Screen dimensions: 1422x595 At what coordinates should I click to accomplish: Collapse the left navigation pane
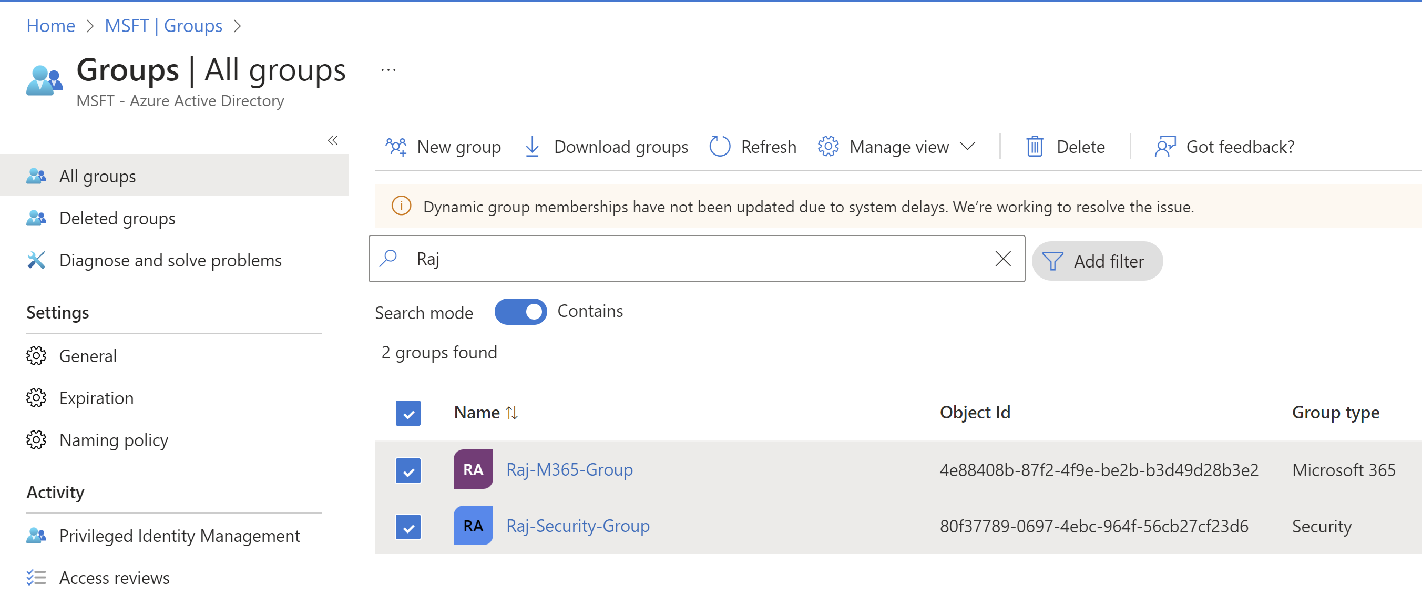tap(332, 140)
